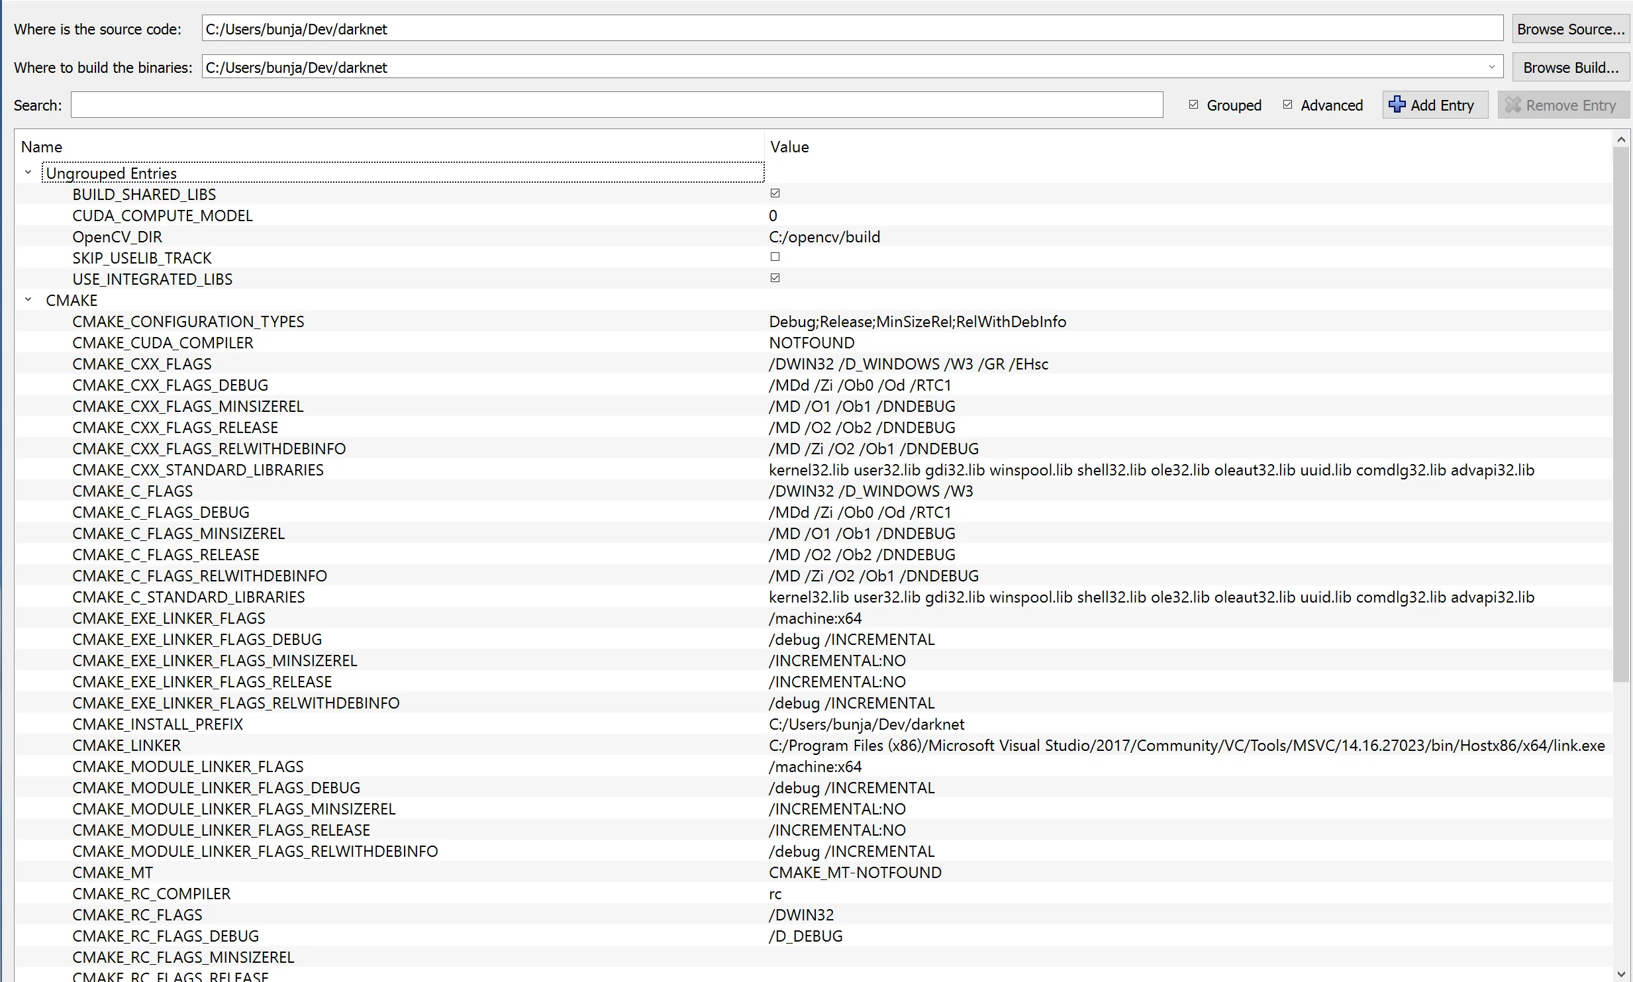This screenshot has height=982, width=1633.
Task: Click inside the Search field
Action: (616, 105)
